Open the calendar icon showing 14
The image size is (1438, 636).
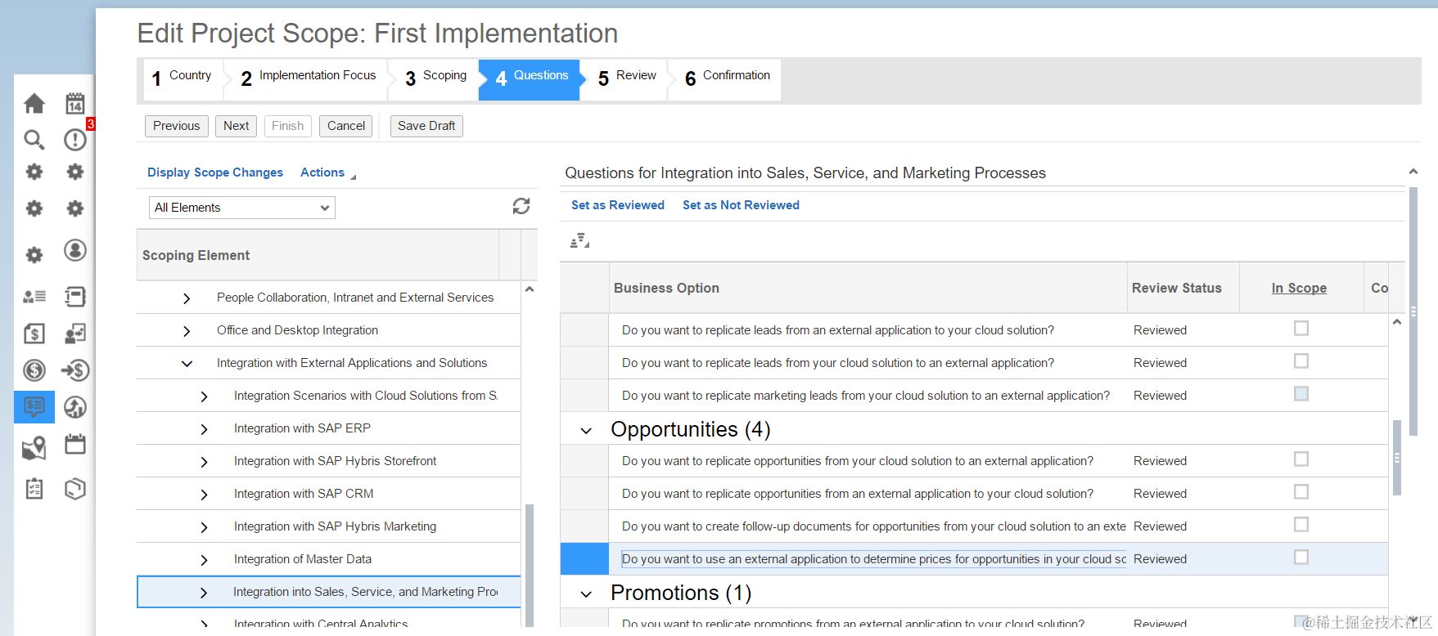pos(75,103)
